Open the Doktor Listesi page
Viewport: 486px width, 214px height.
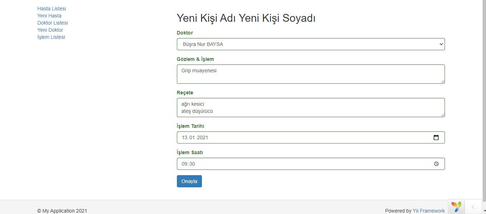click(x=52, y=23)
